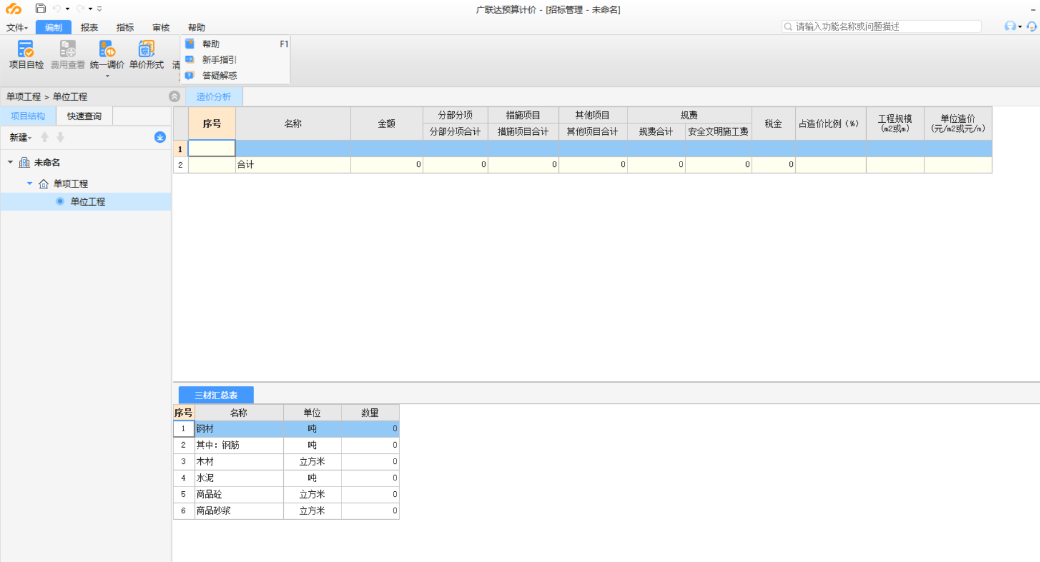Viewport: 1040px width, 562px height.
Task: Open the 造价分析 tab
Action: click(x=214, y=97)
